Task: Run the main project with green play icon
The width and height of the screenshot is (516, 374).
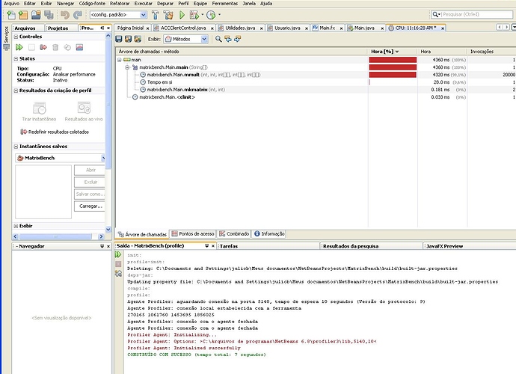Action: pyautogui.click(x=183, y=14)
